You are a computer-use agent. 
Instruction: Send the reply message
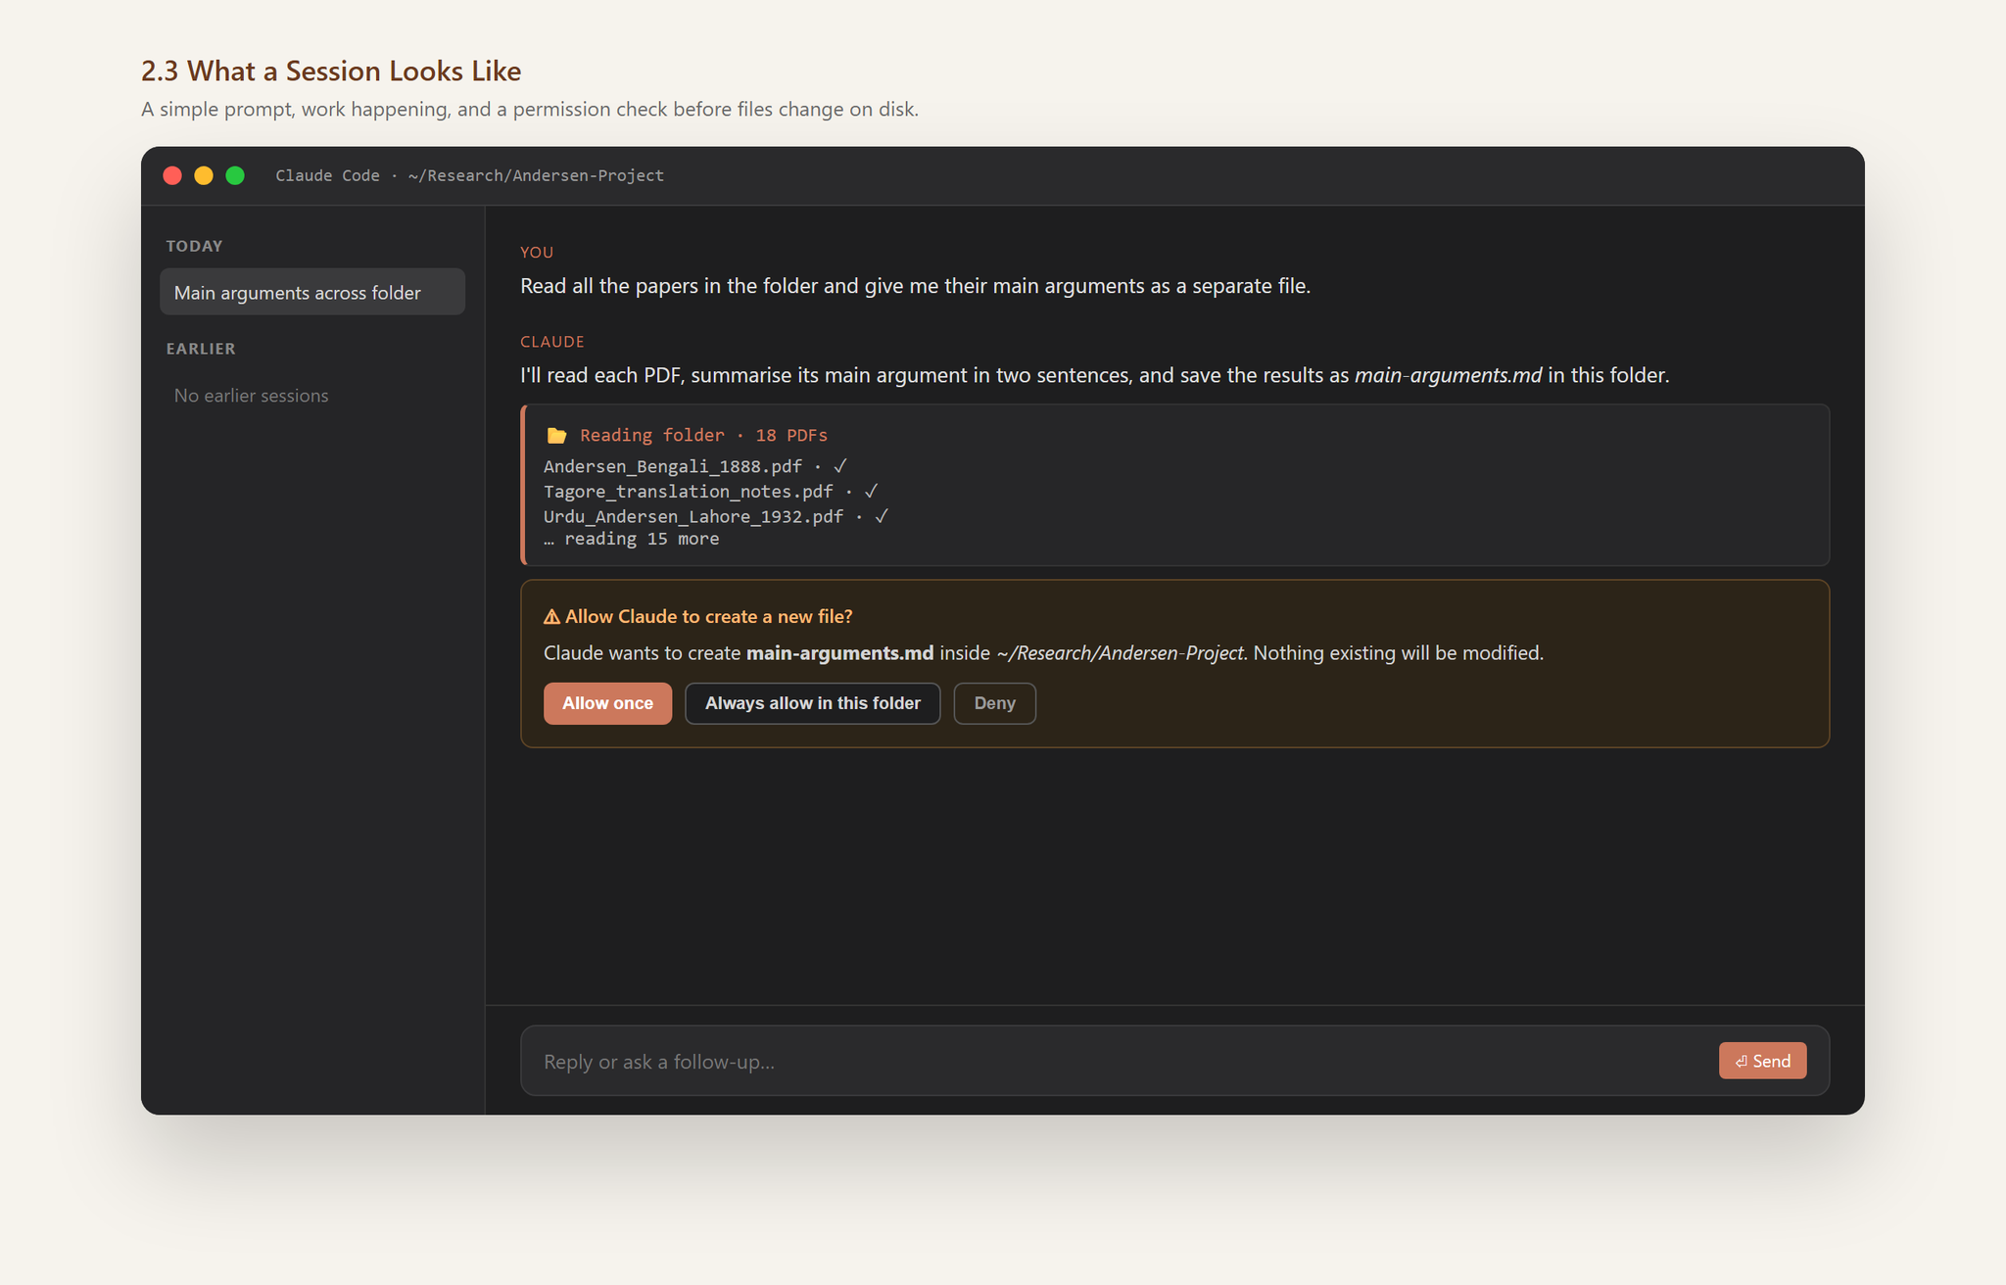[x=1763, y=1061]
